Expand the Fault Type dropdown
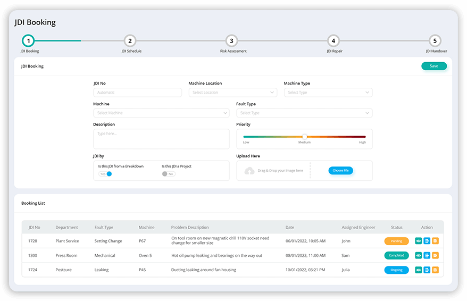 pos(304,113)
